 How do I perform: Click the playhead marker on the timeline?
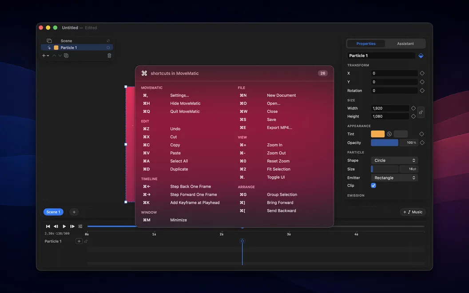coord(242,241)
